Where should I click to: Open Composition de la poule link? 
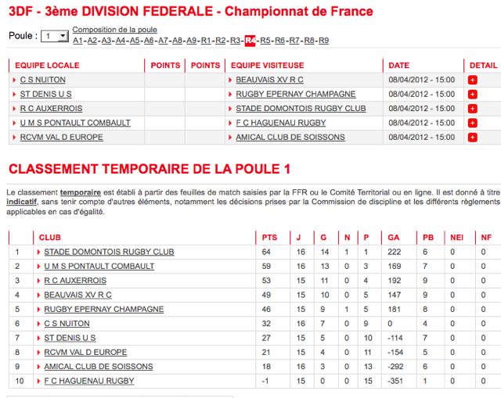(115, 30)
